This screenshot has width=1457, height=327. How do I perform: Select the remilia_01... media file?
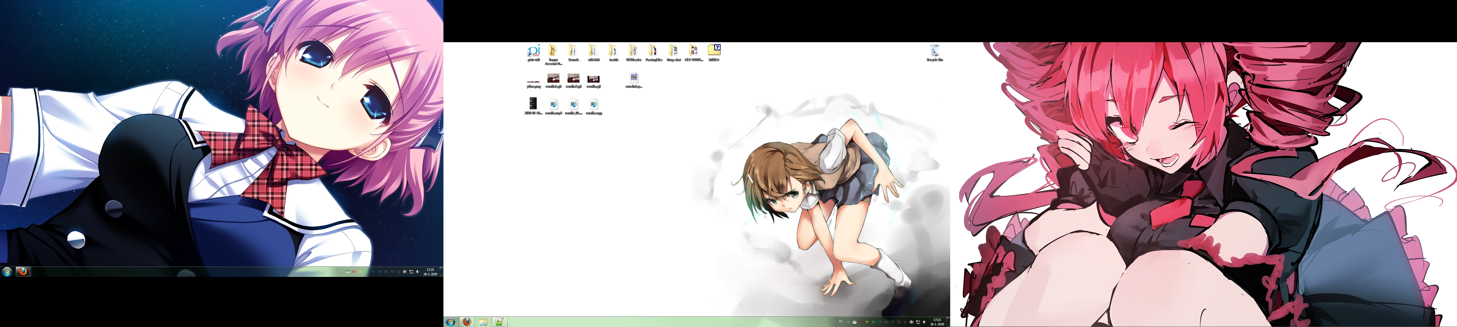pos(574,106)
